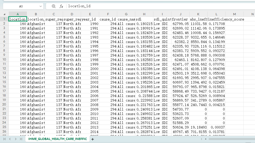The height and width of the screenshot is (143, 255).
Task: Go to last sheet navigation arrow
Action: [21, 139]
